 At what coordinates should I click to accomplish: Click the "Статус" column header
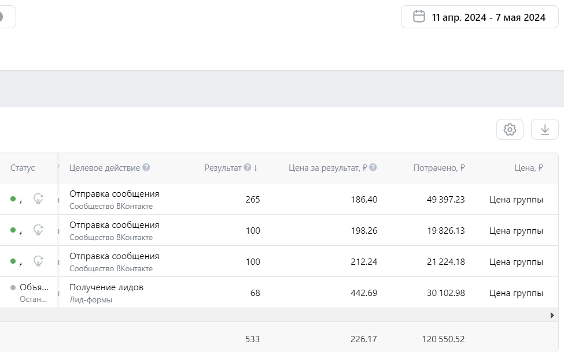tap(23, 168)
